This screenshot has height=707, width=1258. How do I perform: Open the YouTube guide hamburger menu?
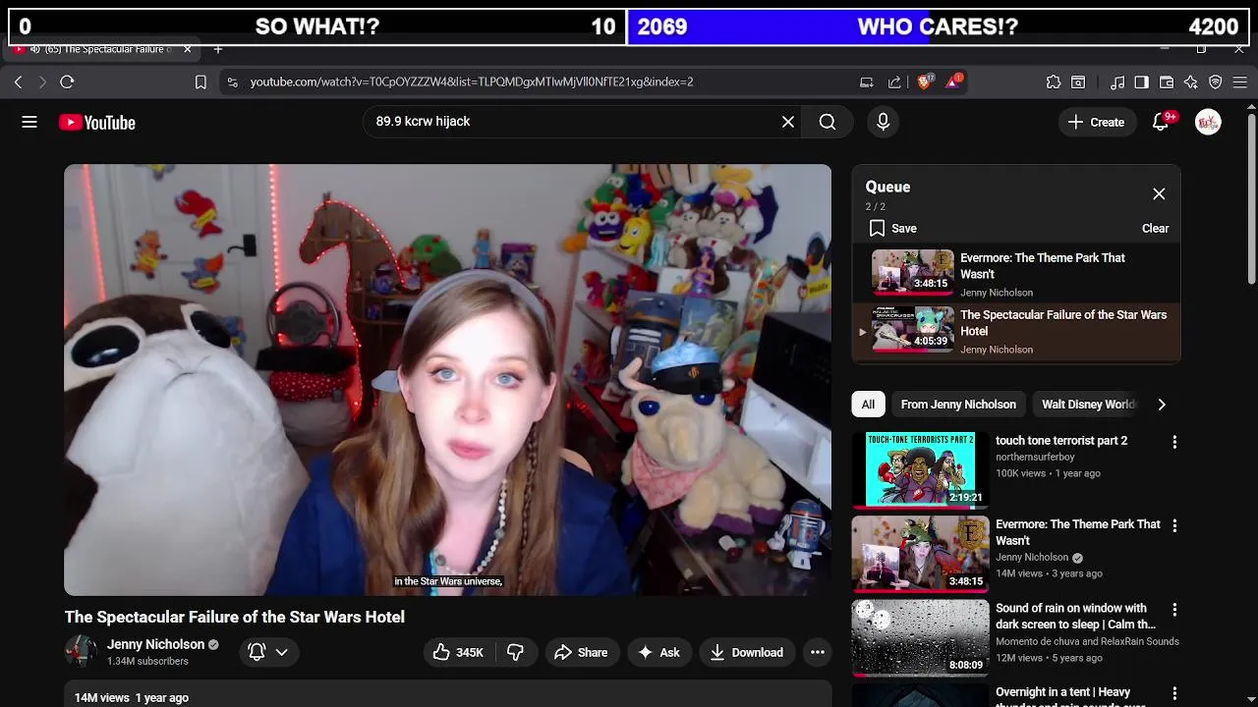(29, 122)
